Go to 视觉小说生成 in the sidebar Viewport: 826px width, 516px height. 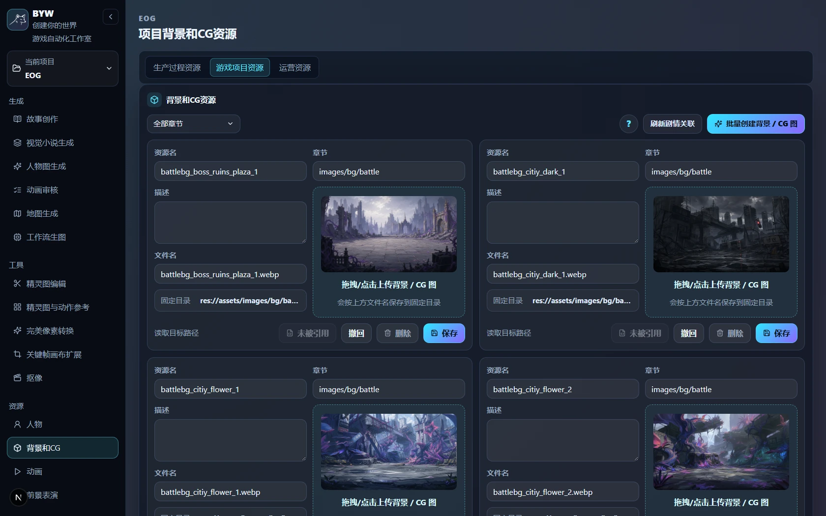pyautogui.click(x=62, y=143)
